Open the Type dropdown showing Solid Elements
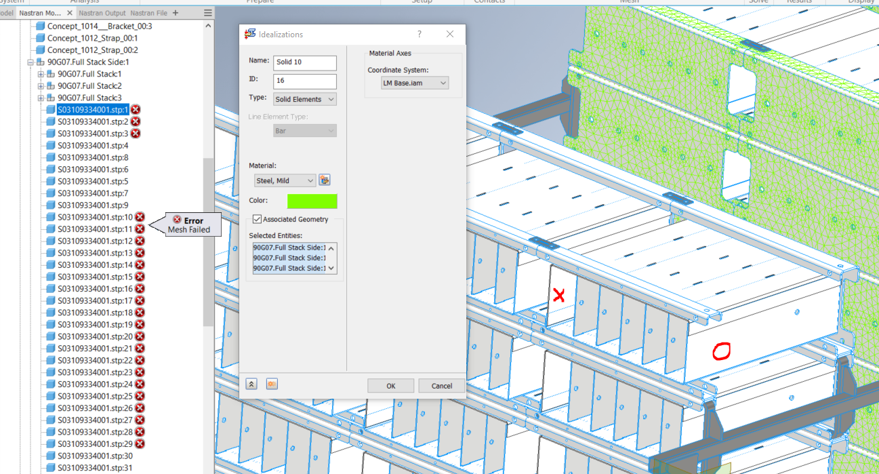This screenshot has width=879, height=474. 304,98
